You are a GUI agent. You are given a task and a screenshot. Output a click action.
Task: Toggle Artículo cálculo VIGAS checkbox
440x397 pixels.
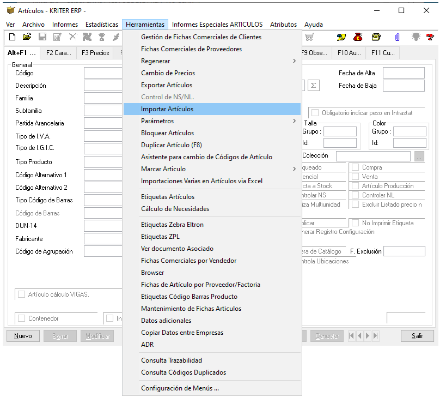(21, 294)
